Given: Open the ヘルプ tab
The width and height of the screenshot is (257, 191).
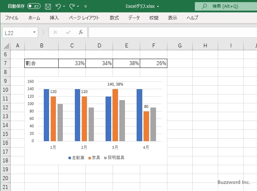Looking at the screenshot, I should click(192, 18).
